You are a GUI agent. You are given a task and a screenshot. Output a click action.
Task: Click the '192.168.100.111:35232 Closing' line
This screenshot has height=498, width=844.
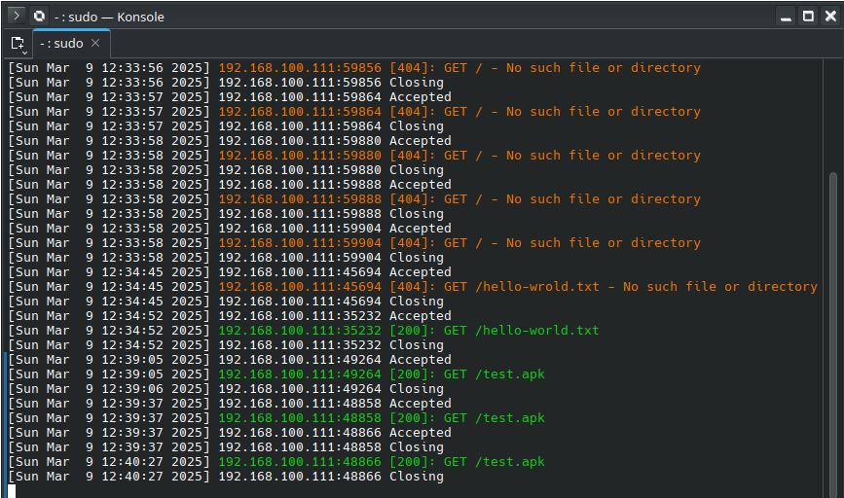(x=226, y=344)
